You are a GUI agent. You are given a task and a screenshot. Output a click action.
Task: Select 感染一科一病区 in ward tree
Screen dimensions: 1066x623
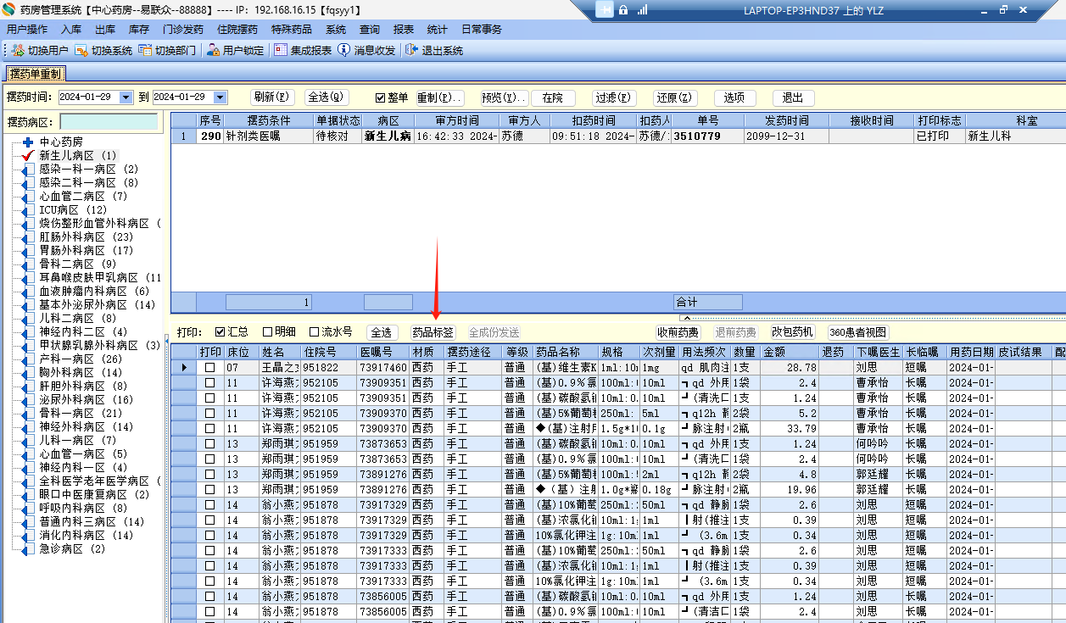(88, 170)
